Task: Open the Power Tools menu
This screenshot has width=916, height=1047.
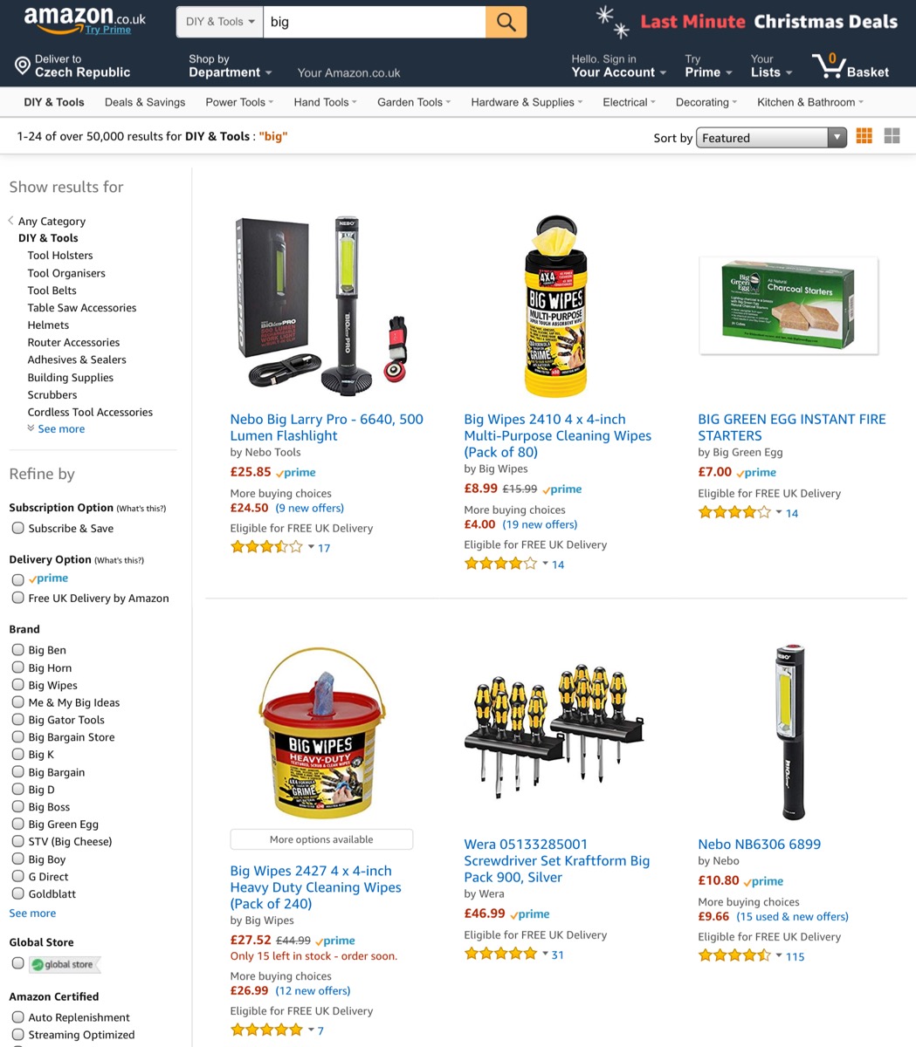Action: coord(239,102)
